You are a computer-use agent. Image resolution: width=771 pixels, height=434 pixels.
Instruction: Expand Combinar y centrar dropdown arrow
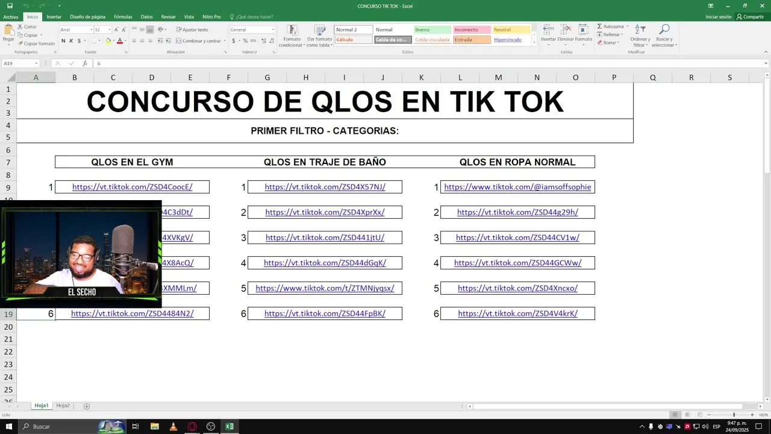tap(224, 41)
